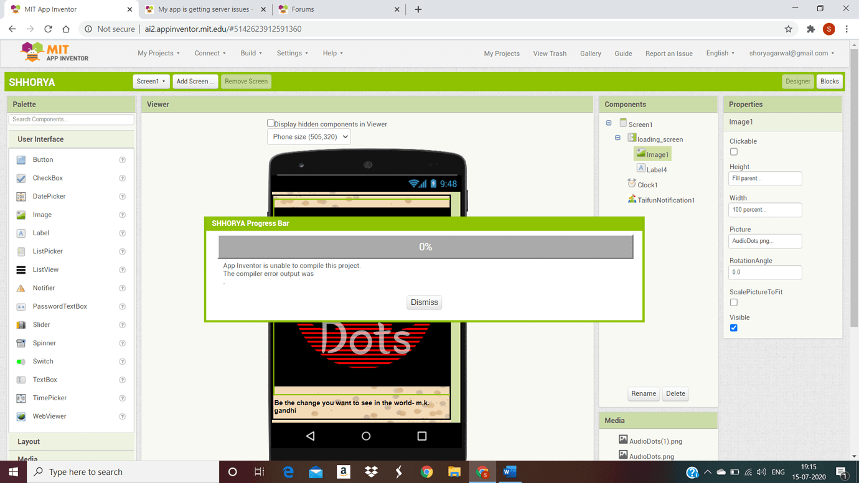Image resolution: width=859 pixels, height=483 pixels.
Task: Open the Build menu
Action: [250, 53]
